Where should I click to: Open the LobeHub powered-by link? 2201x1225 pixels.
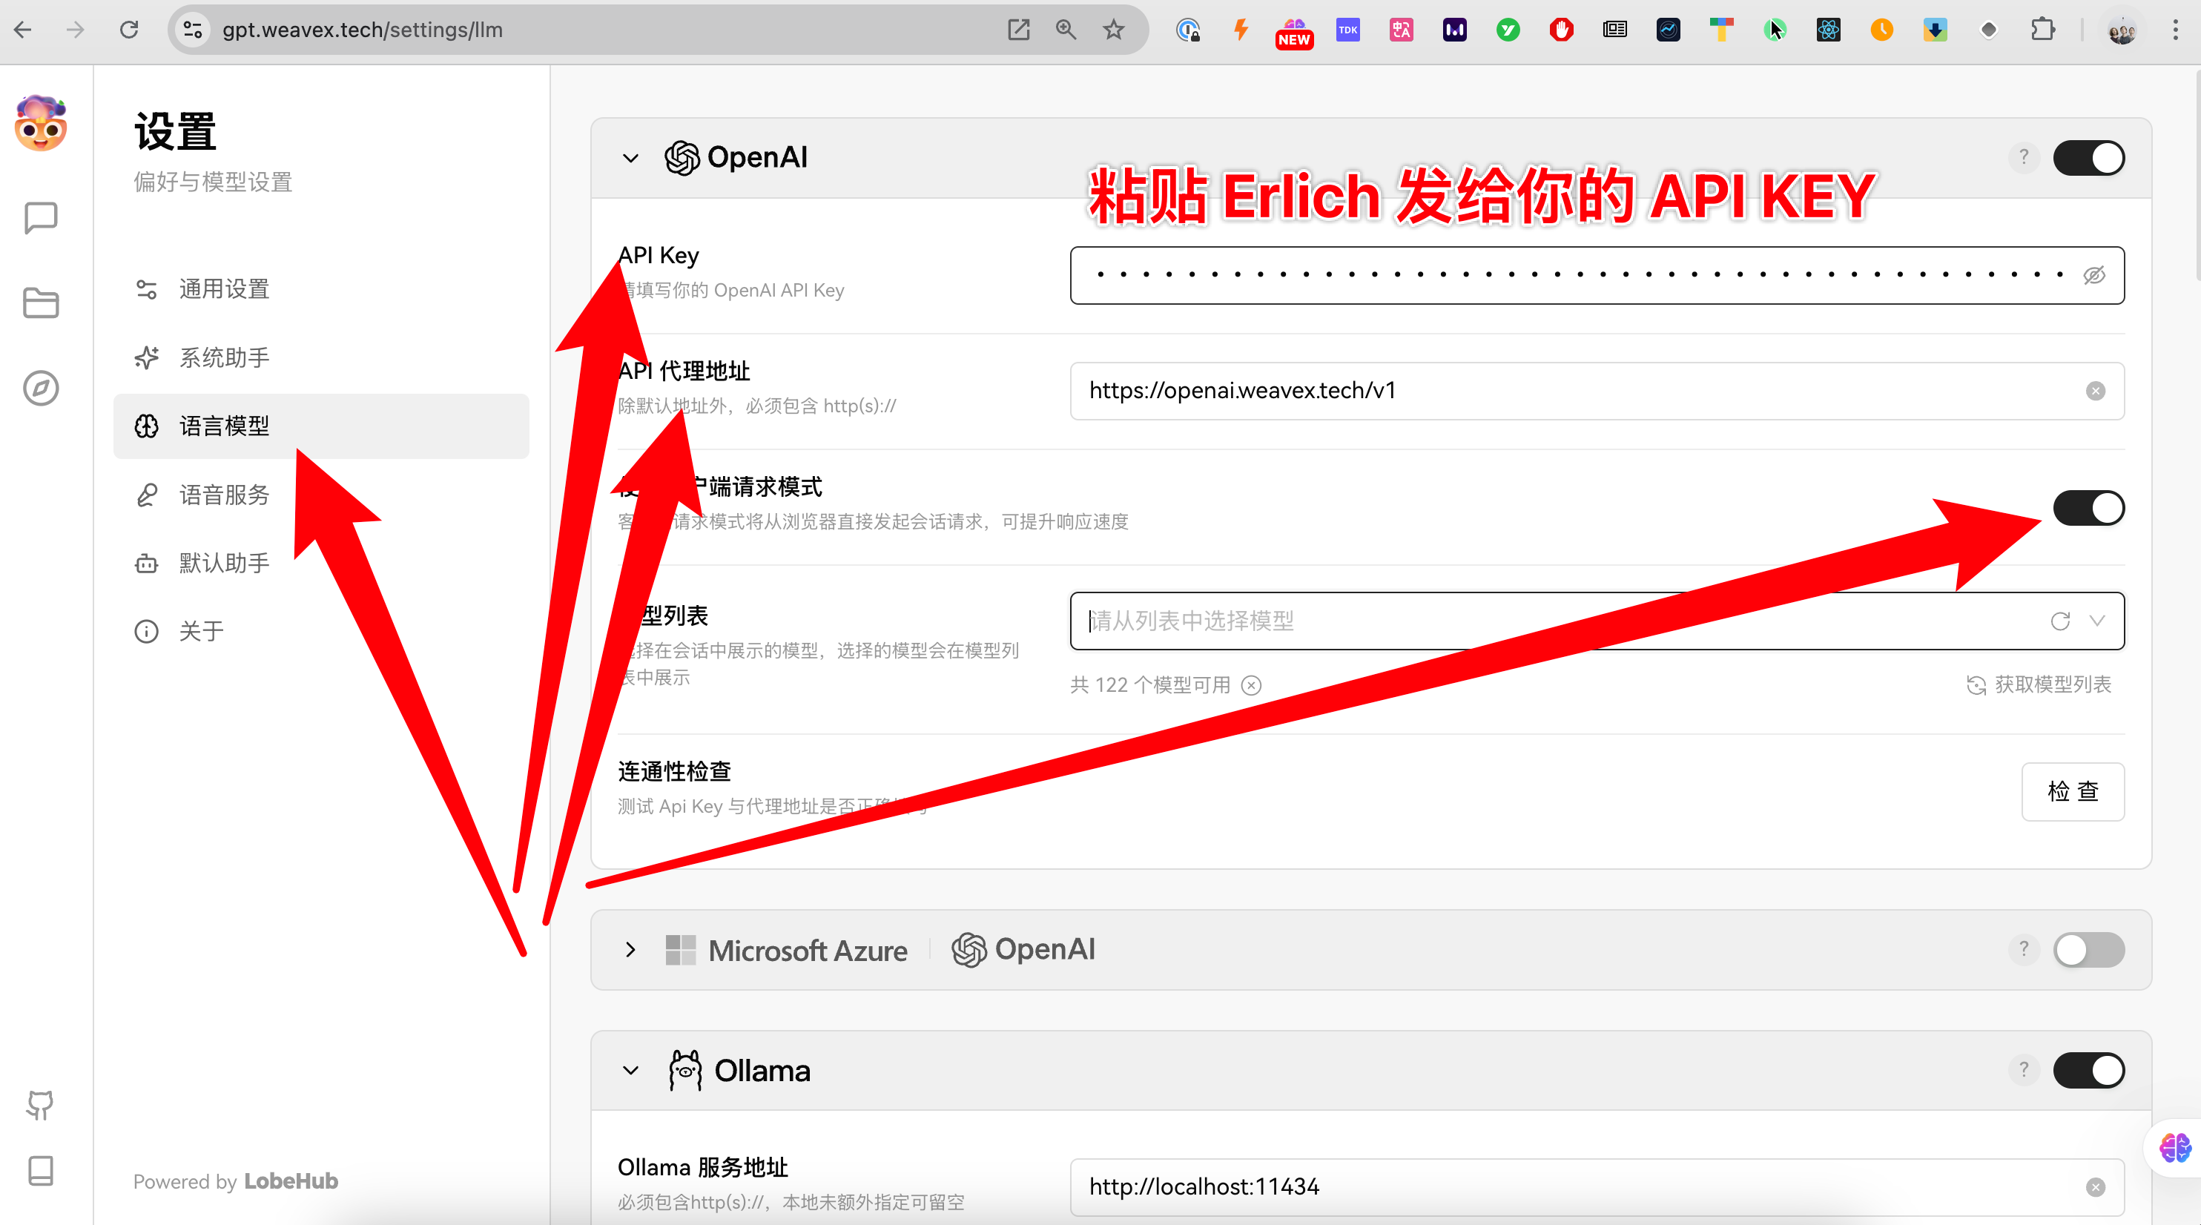pos(291,1181)
